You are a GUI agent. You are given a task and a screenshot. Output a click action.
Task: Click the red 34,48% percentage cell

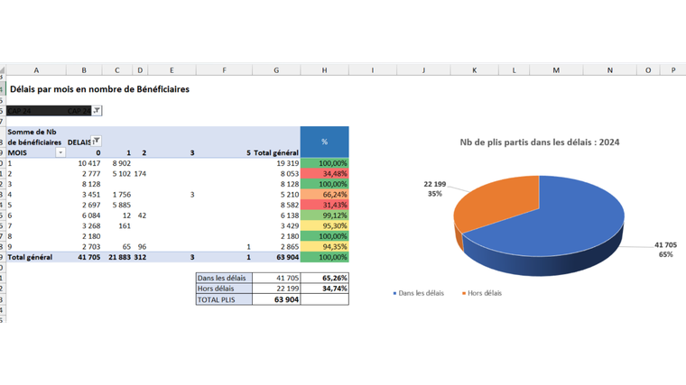[325, 173]
